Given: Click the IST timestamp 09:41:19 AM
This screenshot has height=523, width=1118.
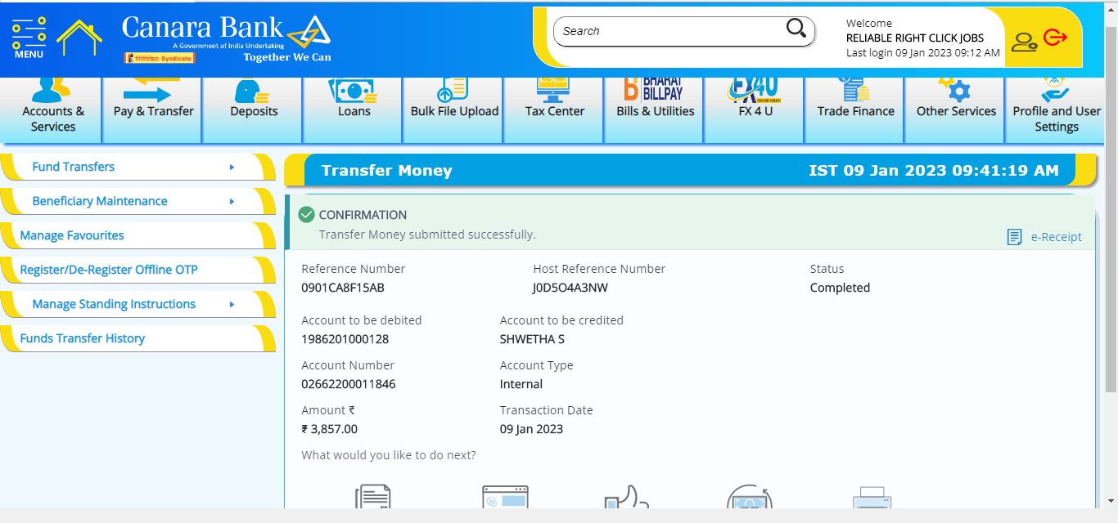Looking at the screenshot, I should 934,171.
